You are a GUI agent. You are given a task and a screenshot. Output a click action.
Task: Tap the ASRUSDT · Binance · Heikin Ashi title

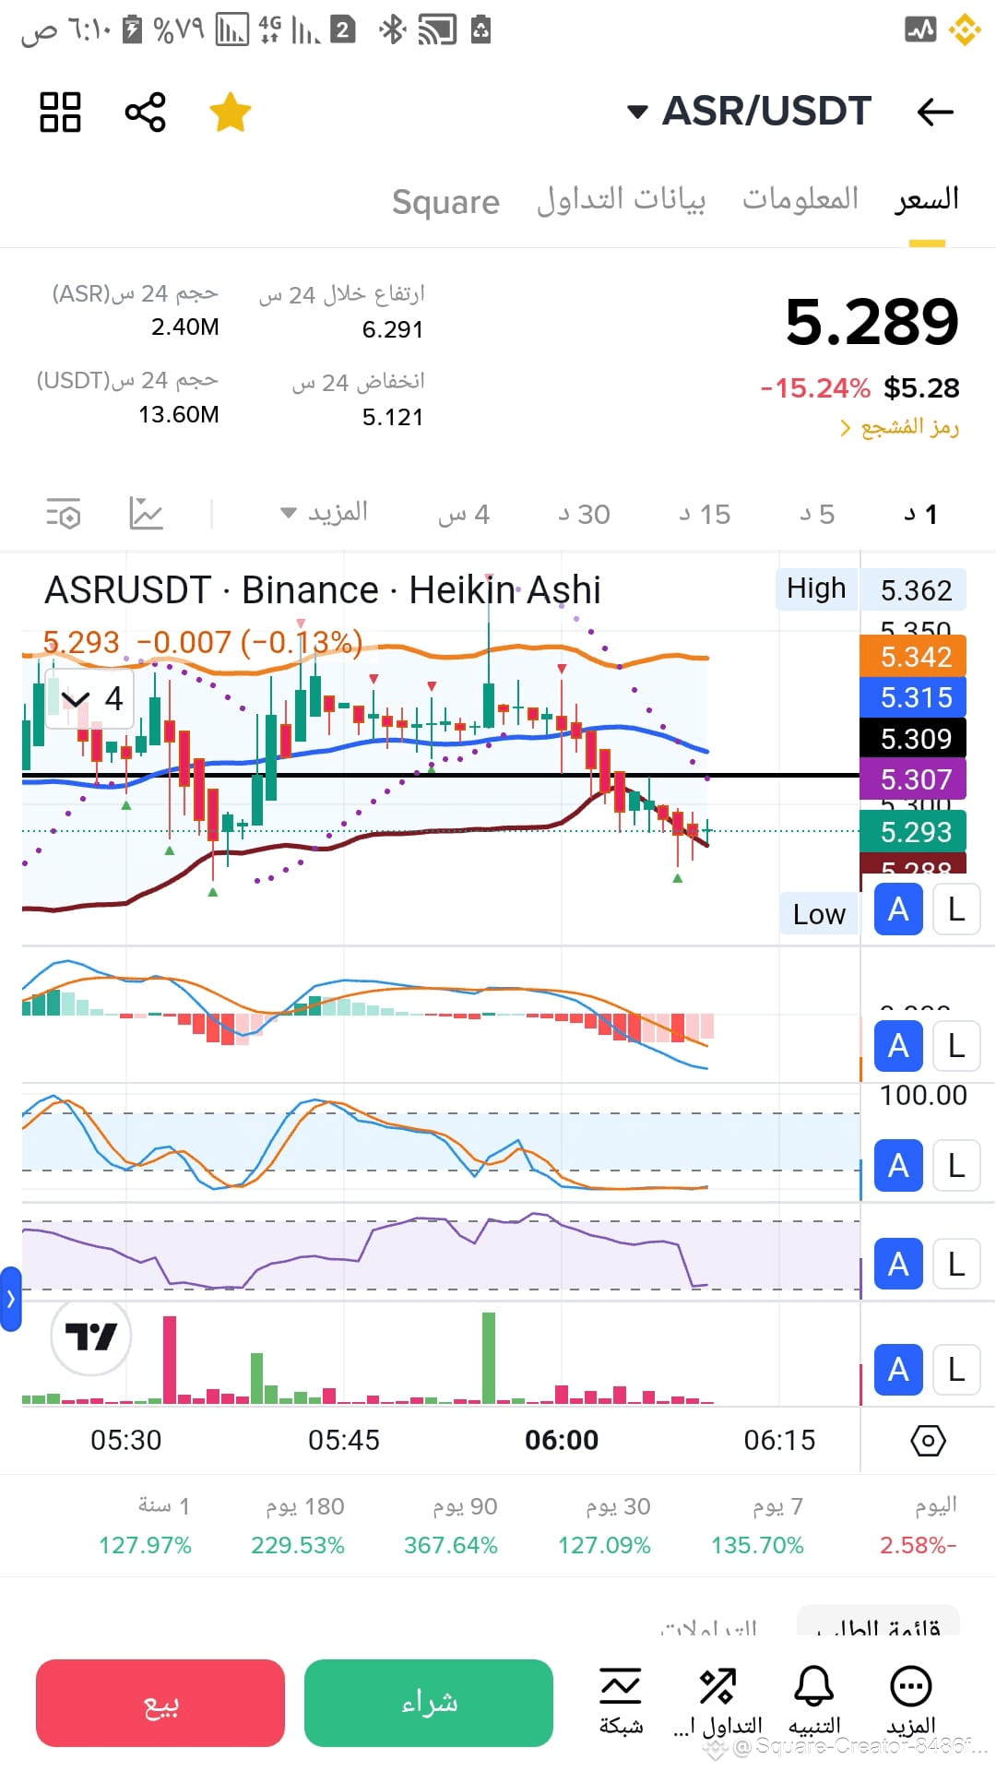323,590
